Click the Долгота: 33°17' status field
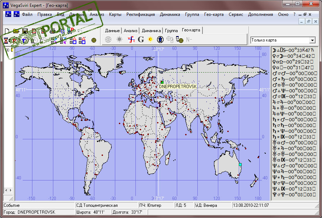 pos(129,212)
